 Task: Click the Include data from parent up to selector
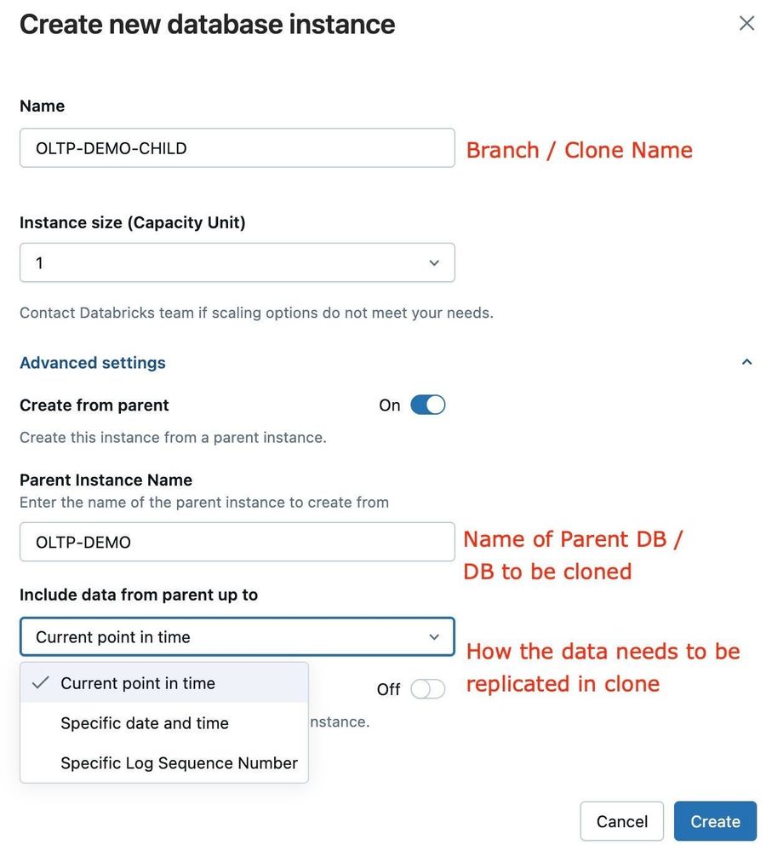(x=237, y=637)
